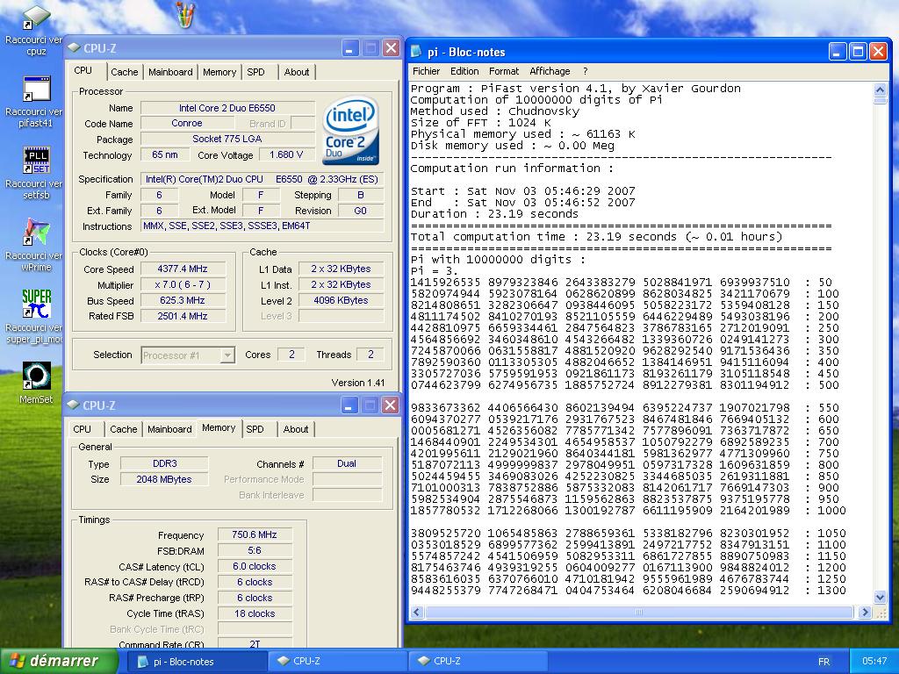Click Notepad vertical scrollbar down arrow
The image size is (899, 674).
880,597
